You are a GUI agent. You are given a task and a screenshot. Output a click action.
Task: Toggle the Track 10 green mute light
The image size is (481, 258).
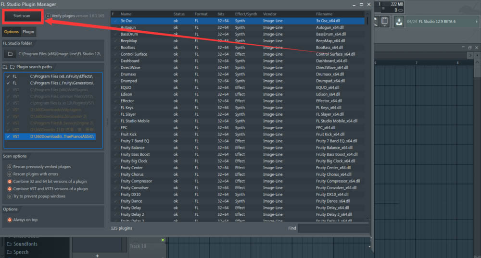[163, 240]
